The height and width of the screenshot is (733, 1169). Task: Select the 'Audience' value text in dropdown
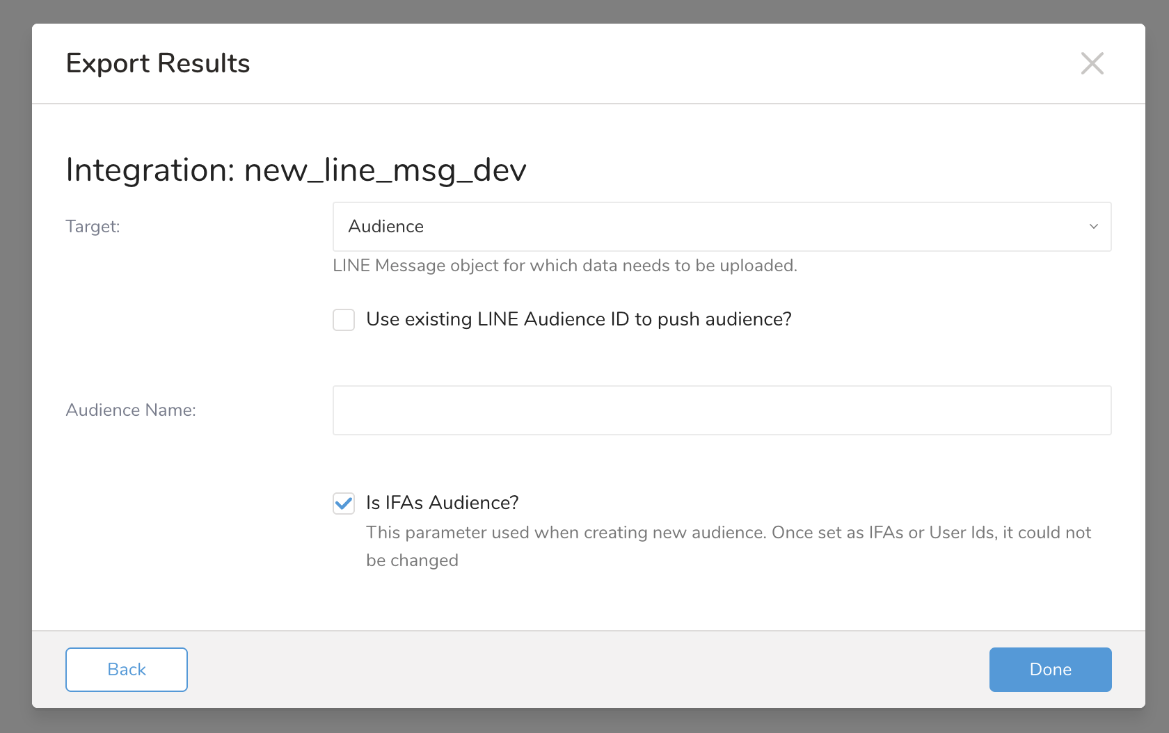pyautogui.click(x=386, y=227)
